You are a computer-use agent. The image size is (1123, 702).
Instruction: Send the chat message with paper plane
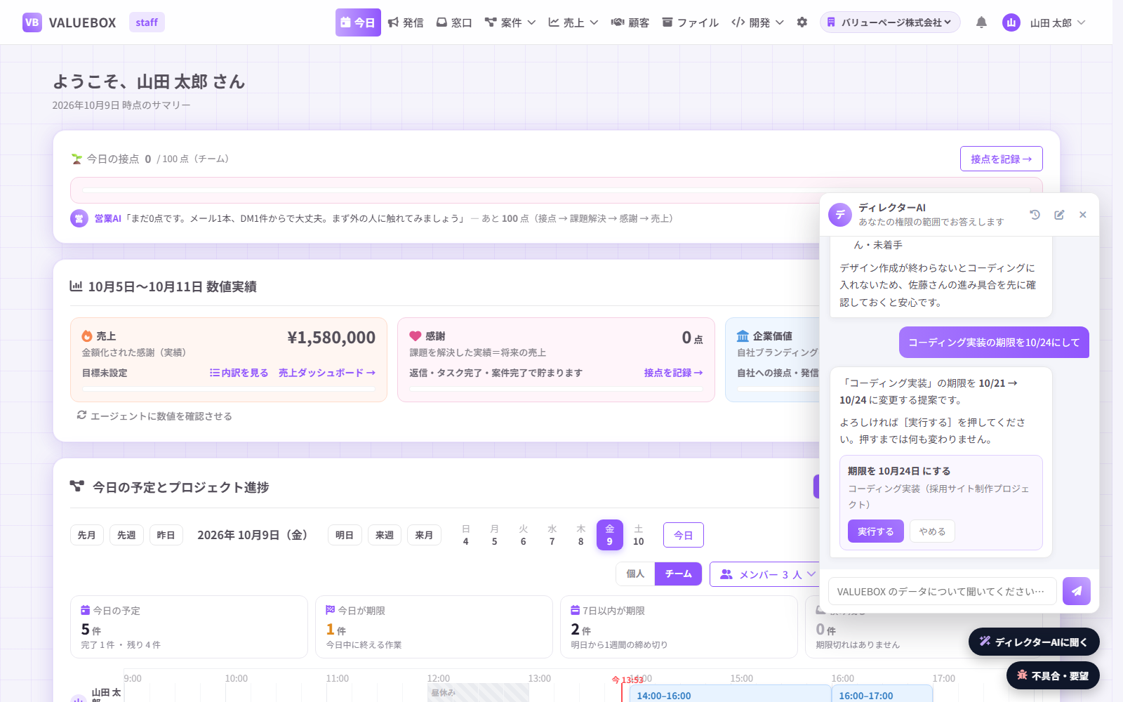1077,591
